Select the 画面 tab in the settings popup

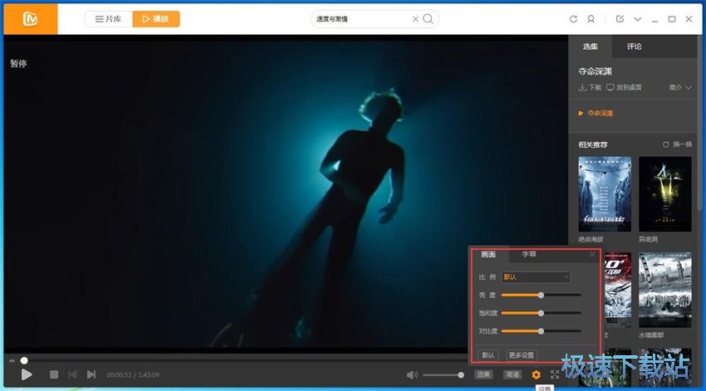488,255
